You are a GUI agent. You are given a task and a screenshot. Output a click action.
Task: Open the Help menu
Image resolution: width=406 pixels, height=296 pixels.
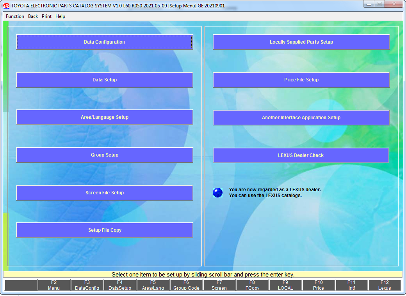(61, 16)
